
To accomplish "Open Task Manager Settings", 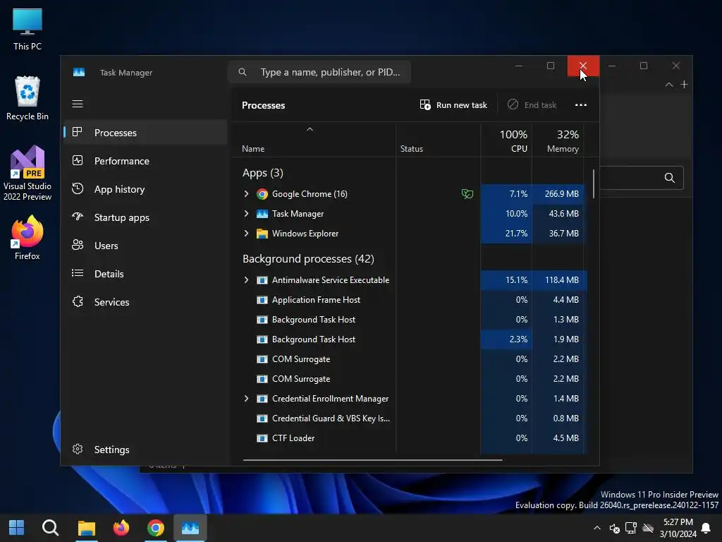I will (x=145, y=450).
